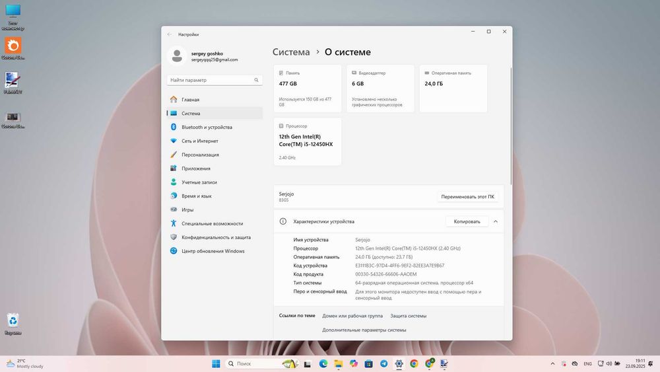The height and width of the screenshot is (372, 660).
Task: Open the Видеоадаптер 6 GB card
Action: click(381, 89)
